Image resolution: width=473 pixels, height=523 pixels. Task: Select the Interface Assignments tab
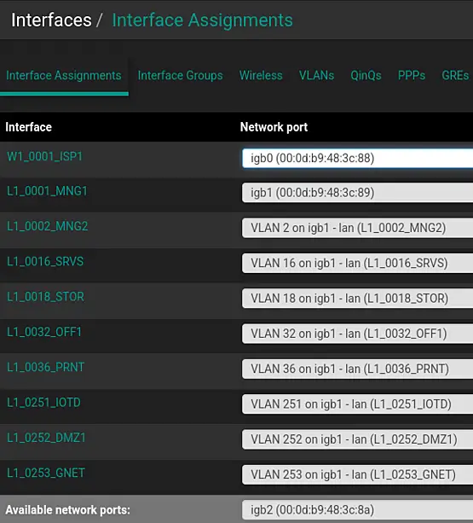point(64,75)
